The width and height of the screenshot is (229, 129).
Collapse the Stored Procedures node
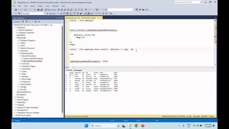tap(20, 56)
